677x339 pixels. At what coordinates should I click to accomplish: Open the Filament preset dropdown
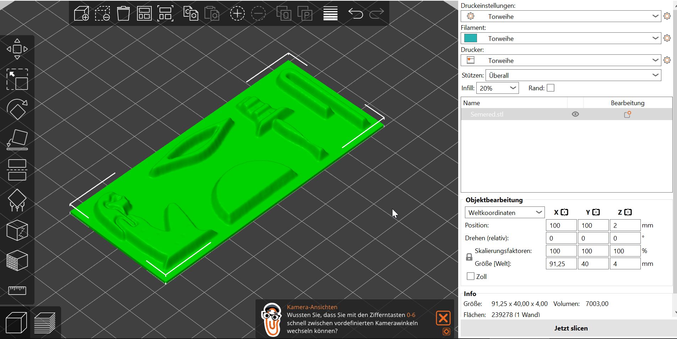[561, 38]
